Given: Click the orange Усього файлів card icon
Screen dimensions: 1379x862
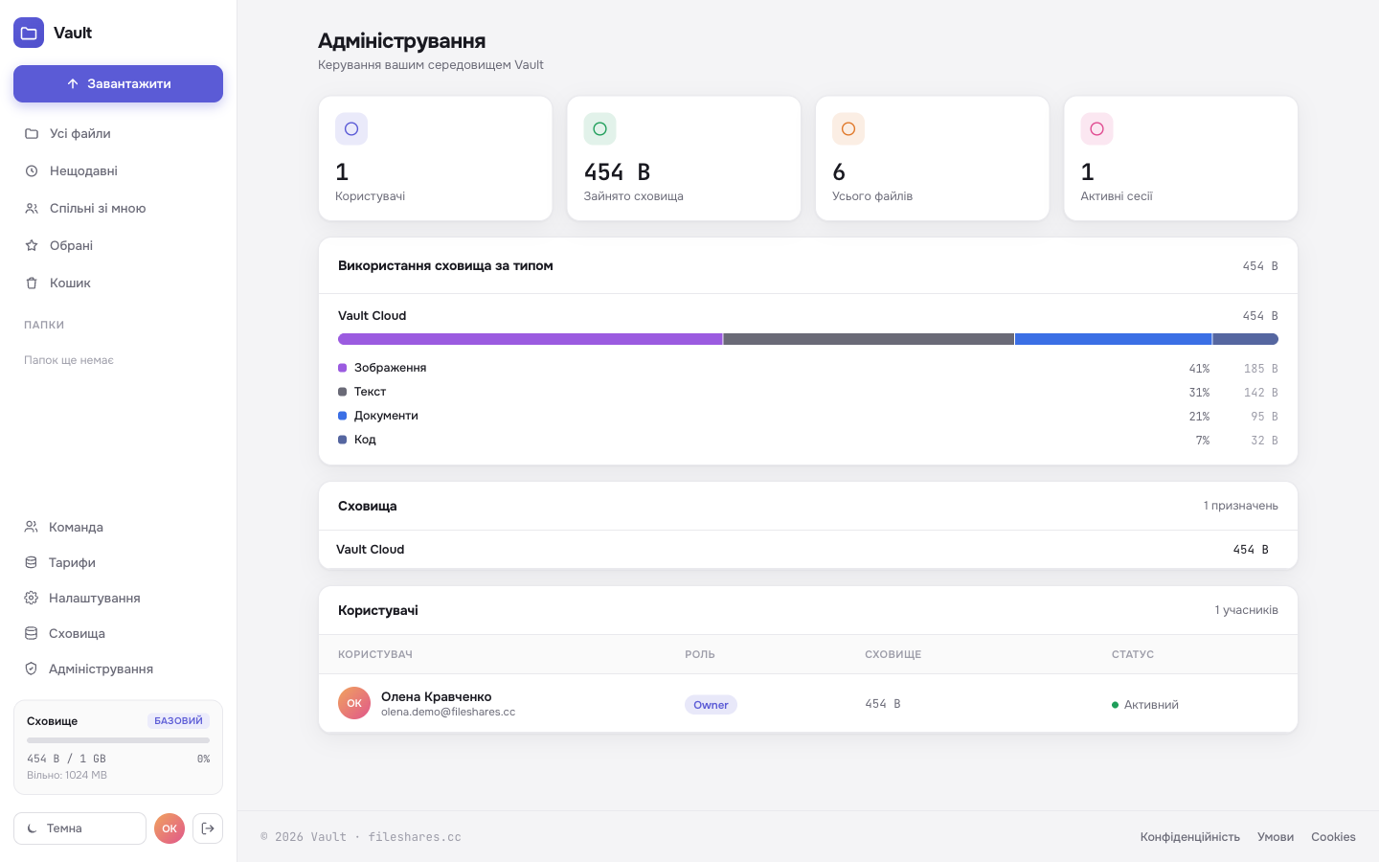Looking at the screenshot, I should [848, 128].
